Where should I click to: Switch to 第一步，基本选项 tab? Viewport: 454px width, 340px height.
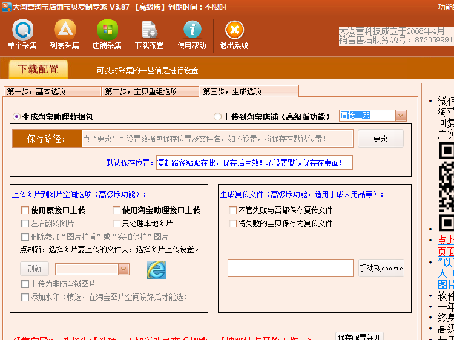53,92
